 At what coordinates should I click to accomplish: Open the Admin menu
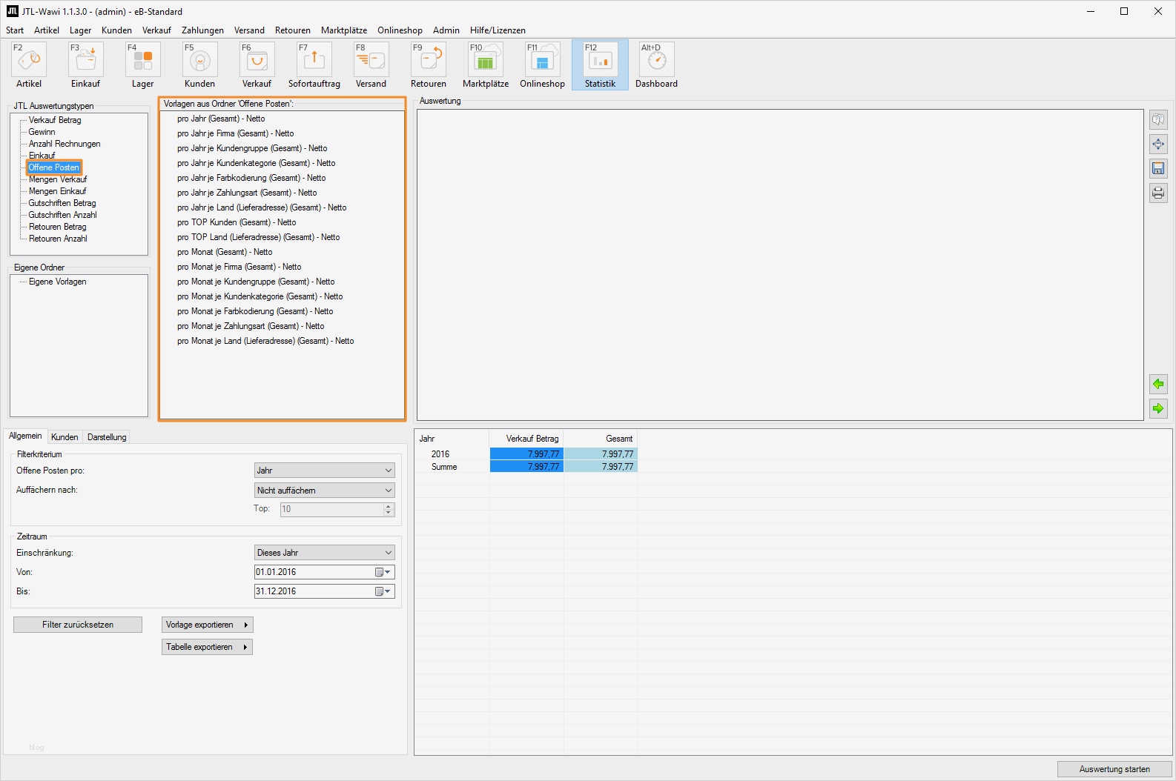point(446,30)
